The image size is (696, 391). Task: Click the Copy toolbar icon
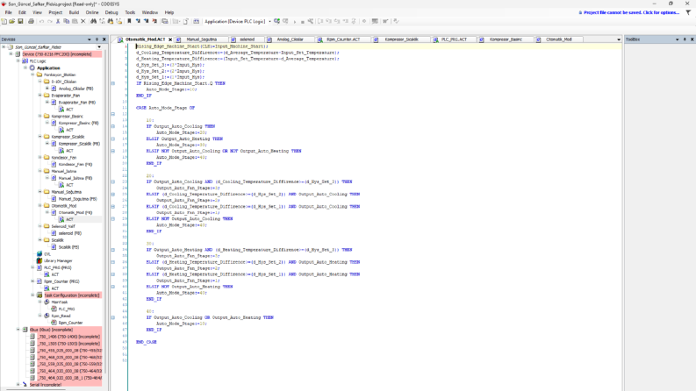66,21
